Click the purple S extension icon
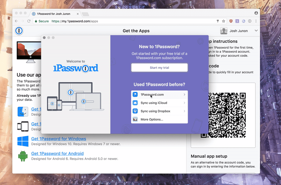 point(237,21)
